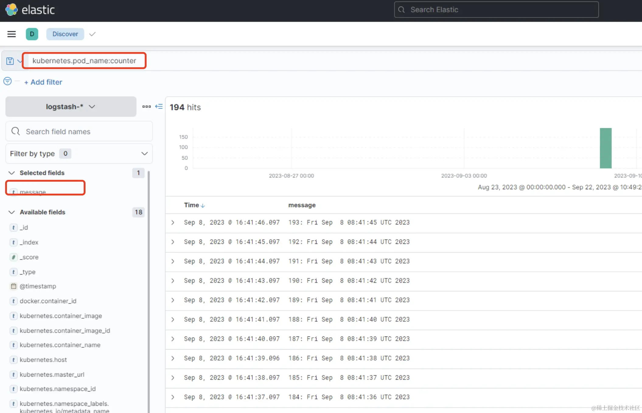Collapse the field sidebar arrow icon
The image size is (642, 413).
[159, 106]
